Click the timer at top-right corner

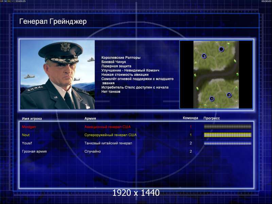pyautogui.click(x=267, y=1)
